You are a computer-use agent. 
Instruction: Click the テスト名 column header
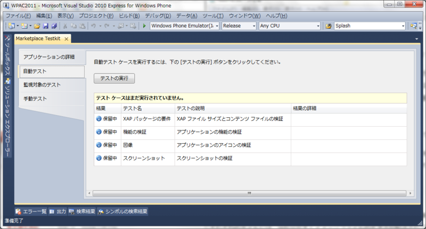click(148, 109)
